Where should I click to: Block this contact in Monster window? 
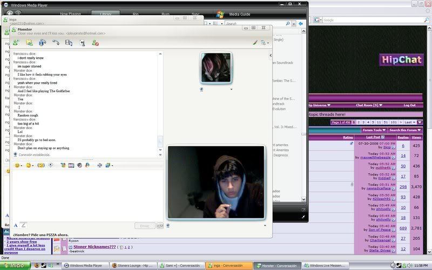point(96,43)
